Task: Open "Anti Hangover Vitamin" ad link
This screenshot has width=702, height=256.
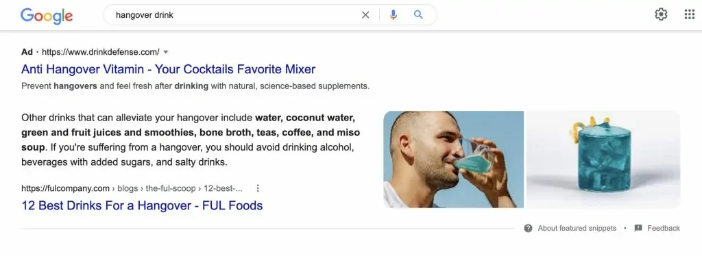Action: (x=169, y=69)
